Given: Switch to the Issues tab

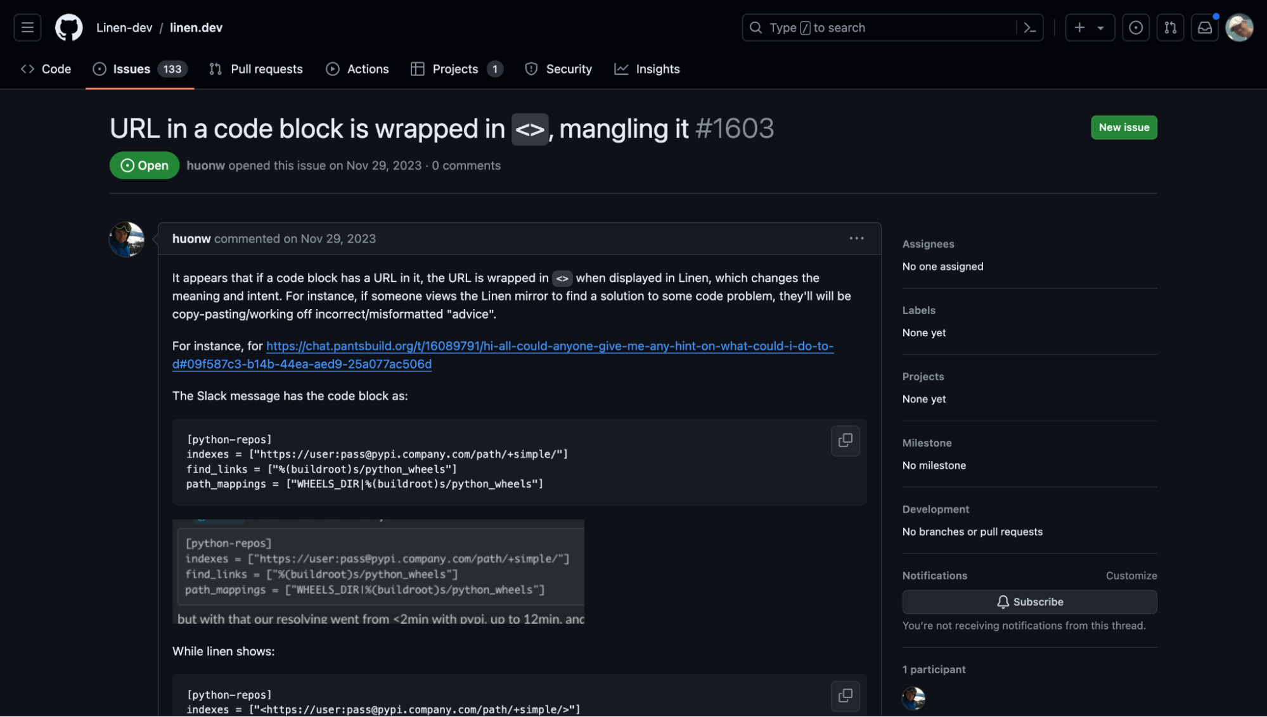Looking at the screenshot, I should (139, 69).
